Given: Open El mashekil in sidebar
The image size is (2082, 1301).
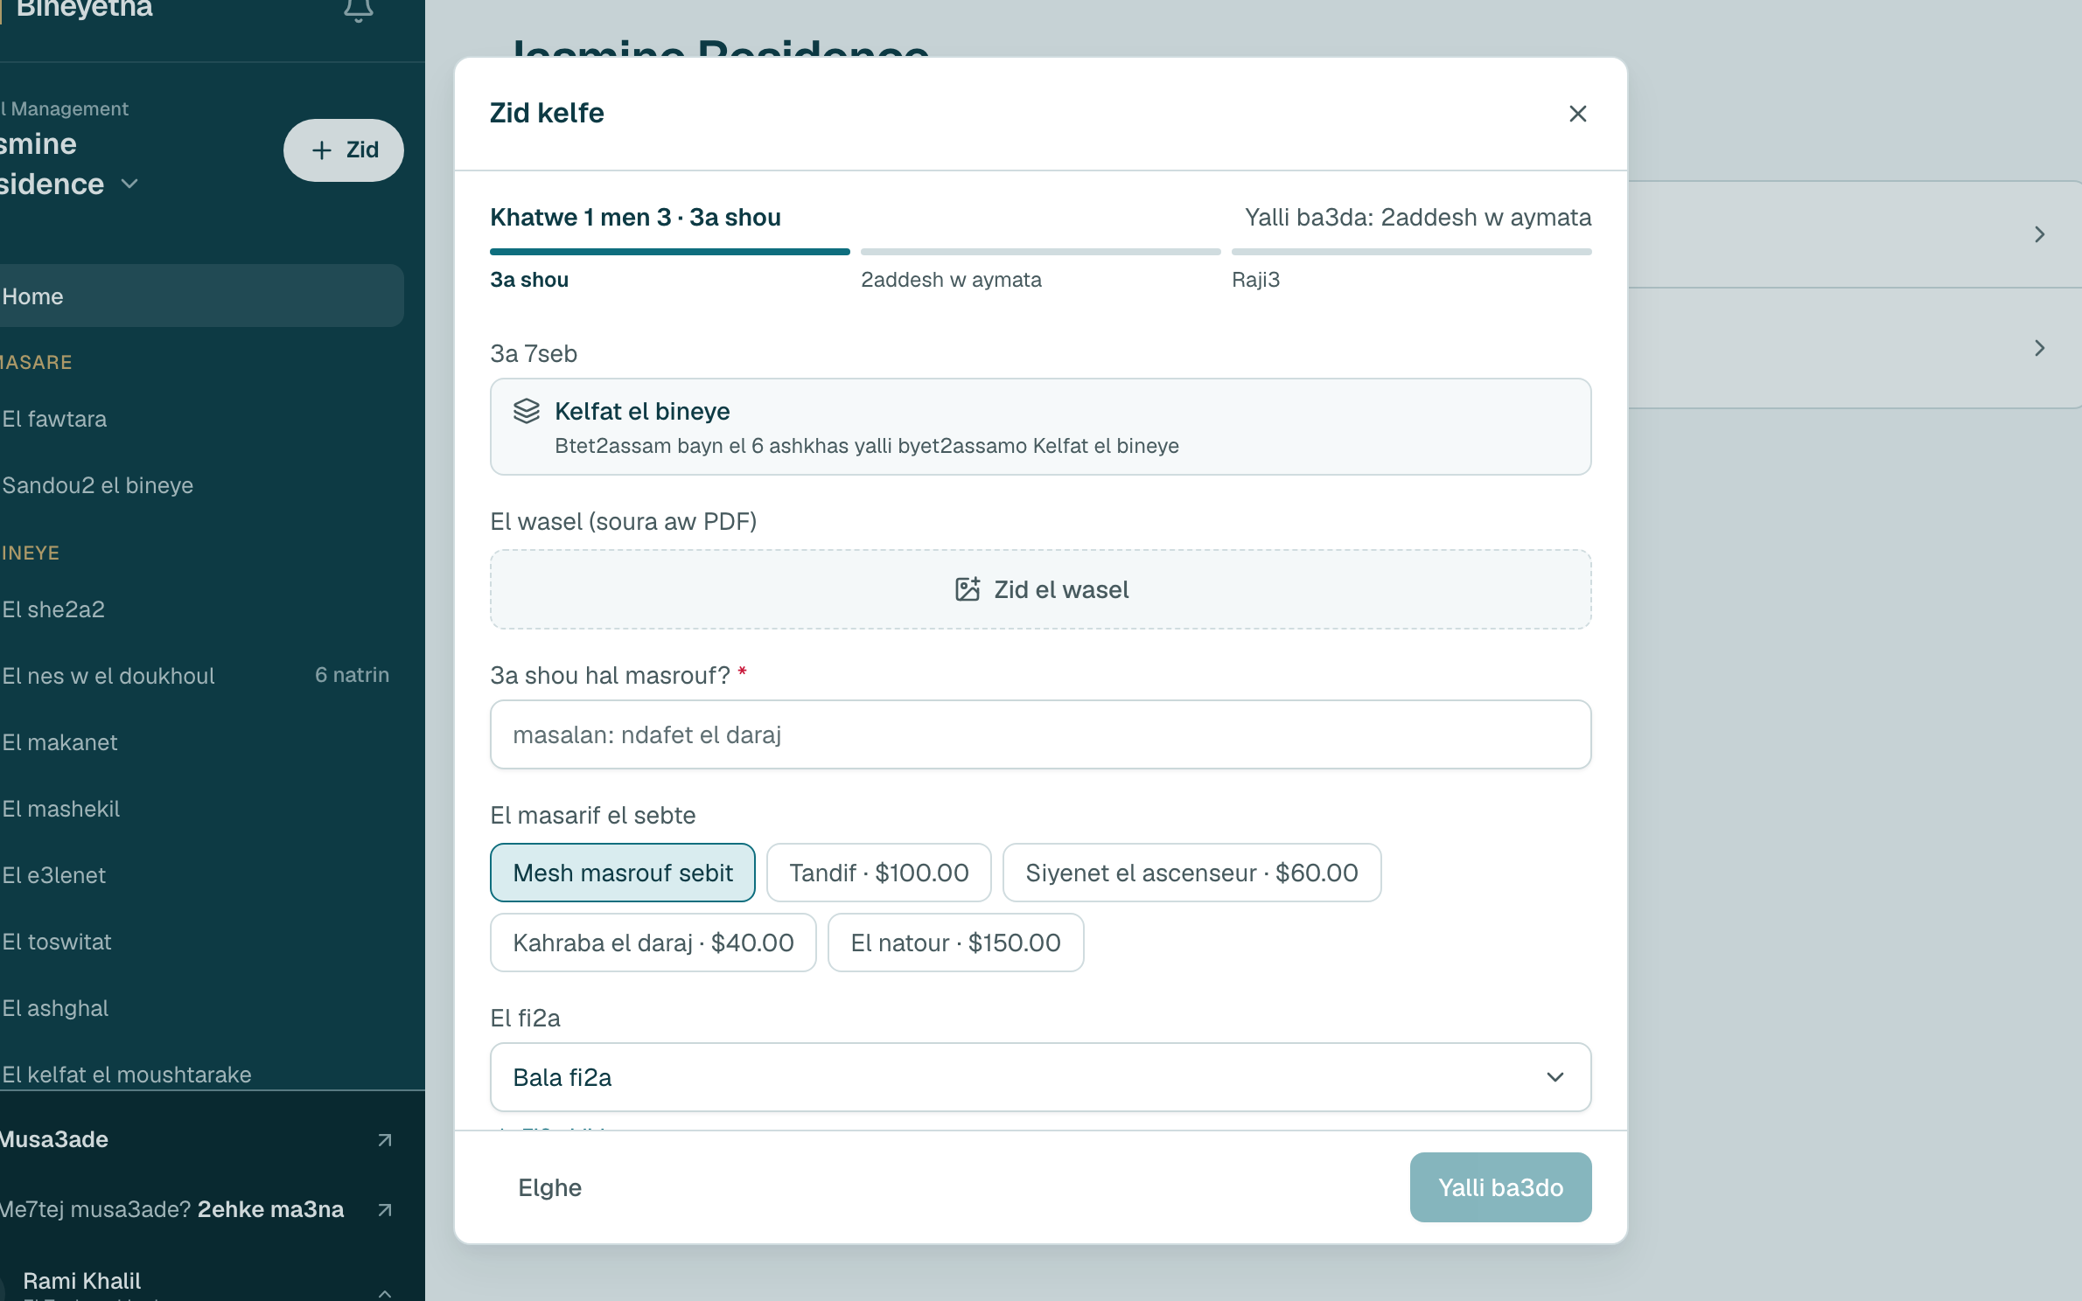Looking at the screenshot, I should [x=201, y=809].
